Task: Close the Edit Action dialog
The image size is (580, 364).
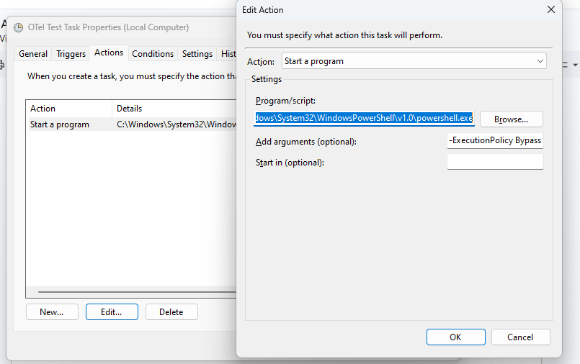Action: pyautogui.click(x=551, y=10)
